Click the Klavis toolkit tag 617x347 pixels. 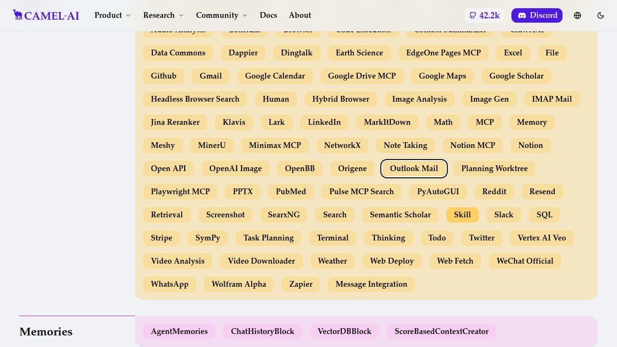(x=234, y=122)
